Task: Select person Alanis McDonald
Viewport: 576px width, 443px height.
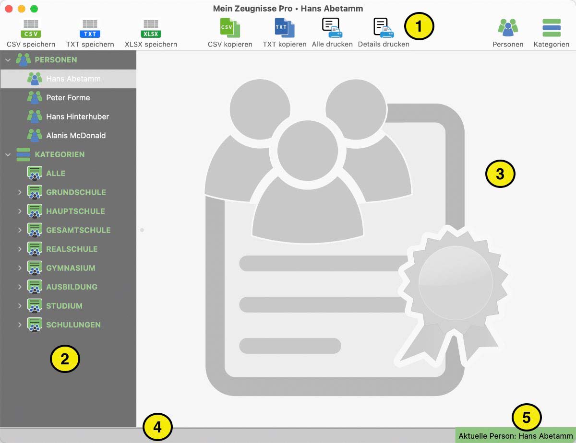Action: pyautogui.click(x=75, y=136)
